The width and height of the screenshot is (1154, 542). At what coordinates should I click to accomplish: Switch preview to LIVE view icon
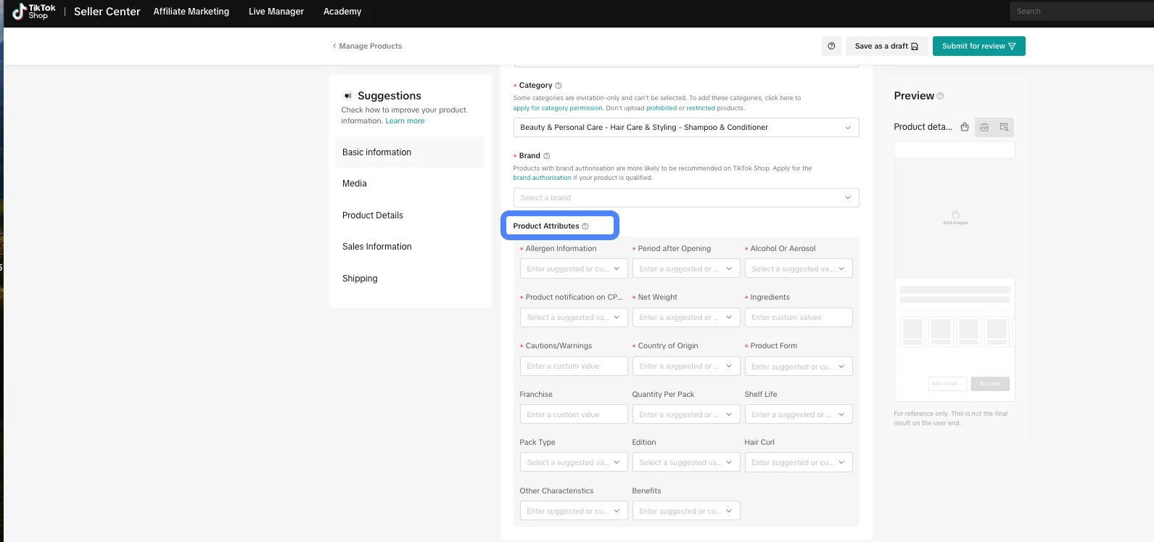point(984,127)
